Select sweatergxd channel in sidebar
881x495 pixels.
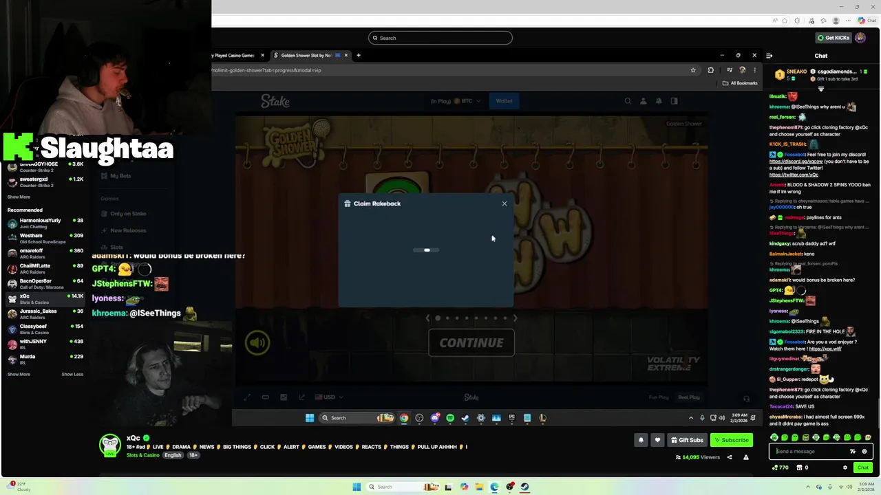[x=45, y=182]
